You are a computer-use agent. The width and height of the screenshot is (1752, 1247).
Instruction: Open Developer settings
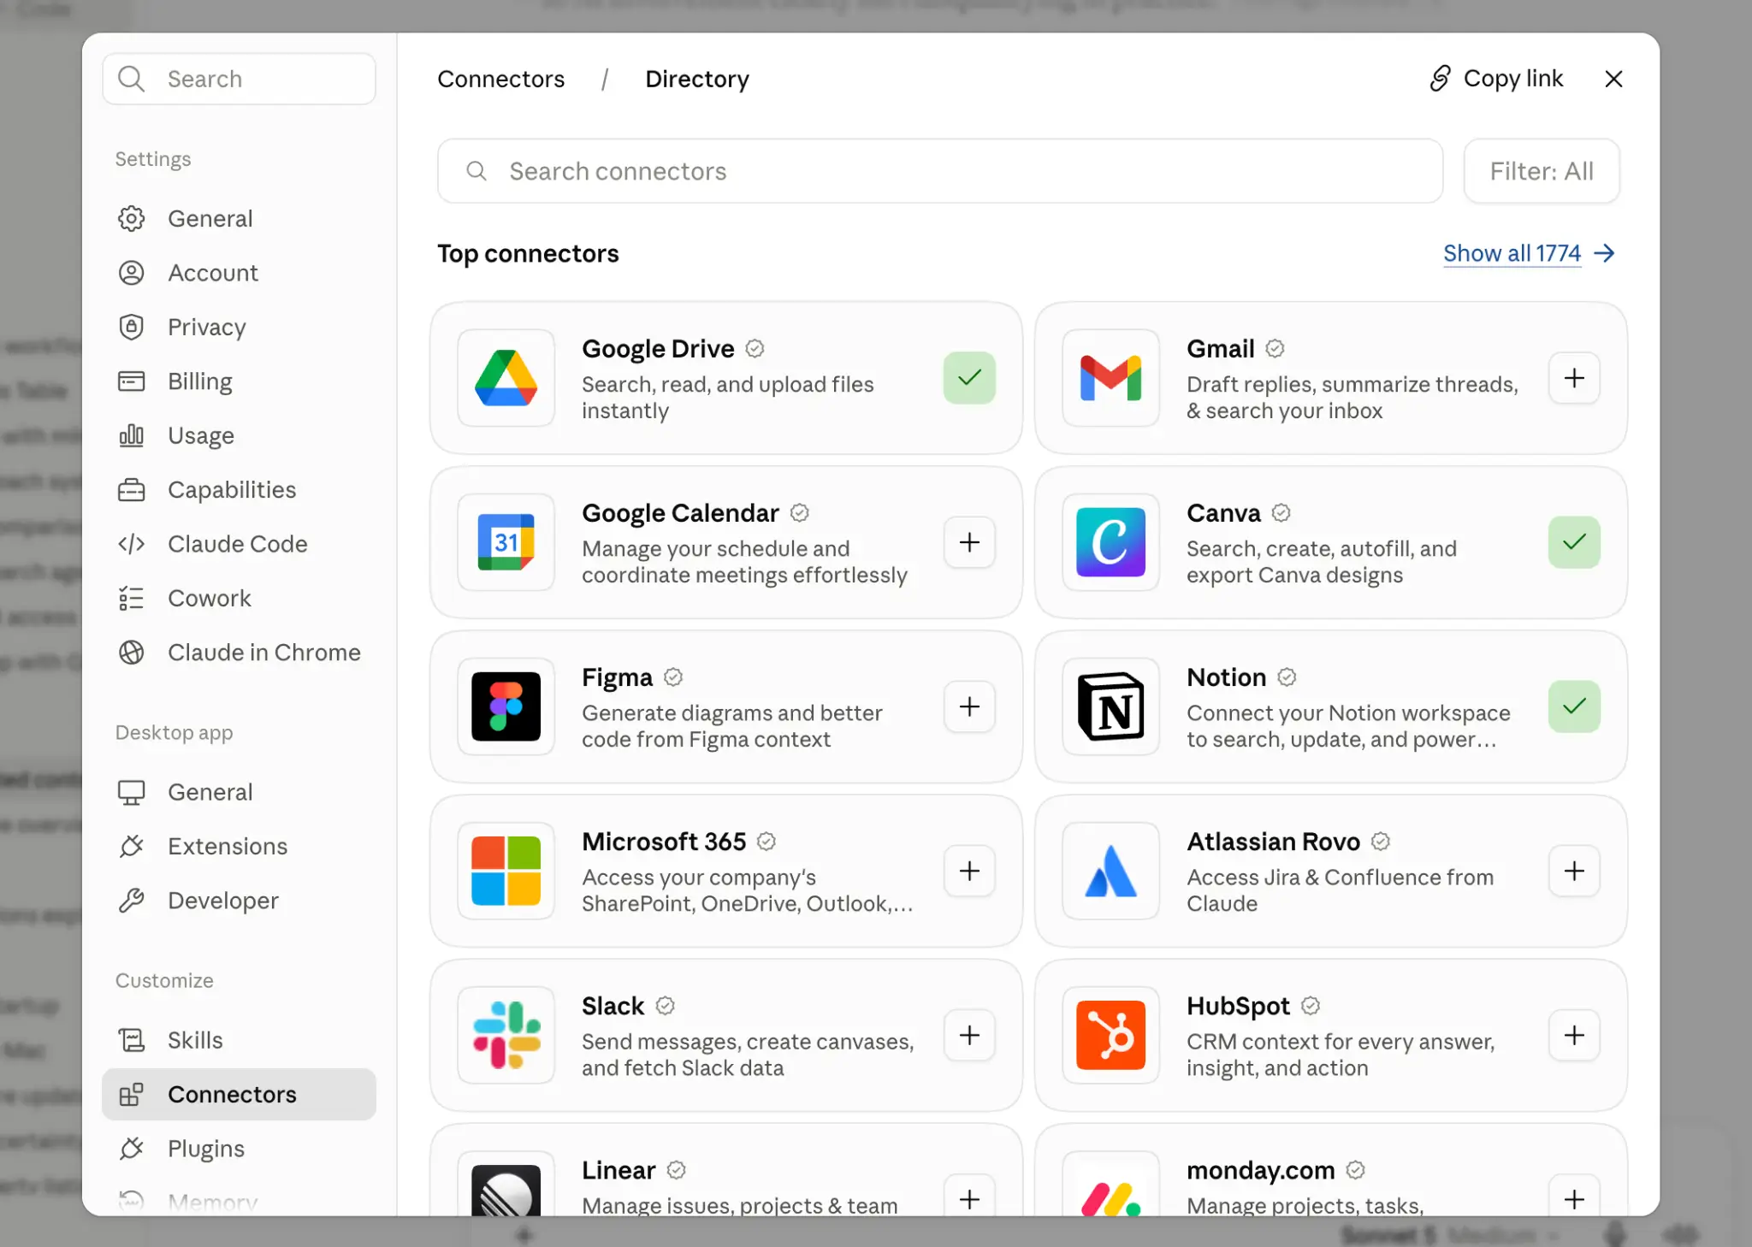(x=239, y=901)
